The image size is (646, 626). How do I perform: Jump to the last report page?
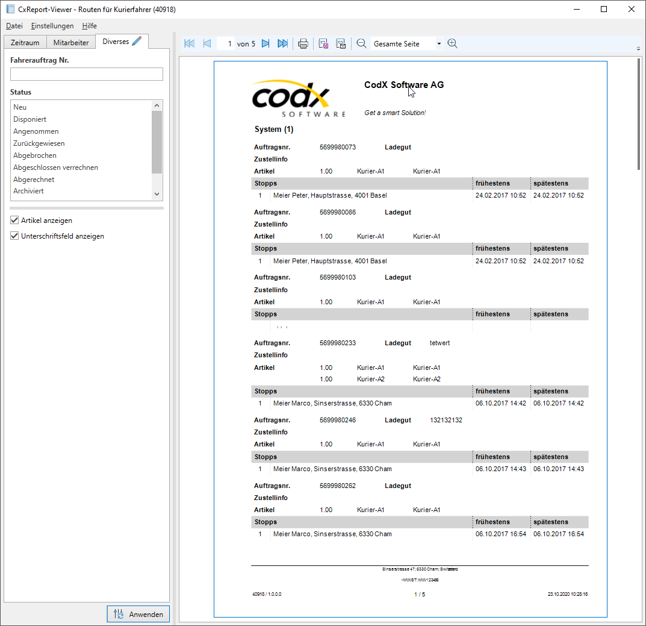pos(283,43)
